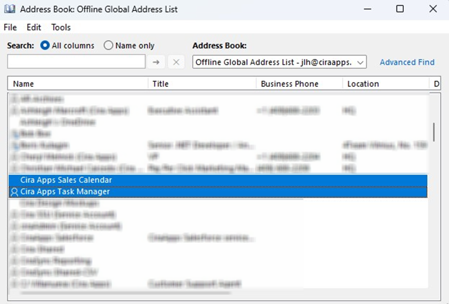
Task: Open the Edit menu
Action: click(x=34, y=27)
